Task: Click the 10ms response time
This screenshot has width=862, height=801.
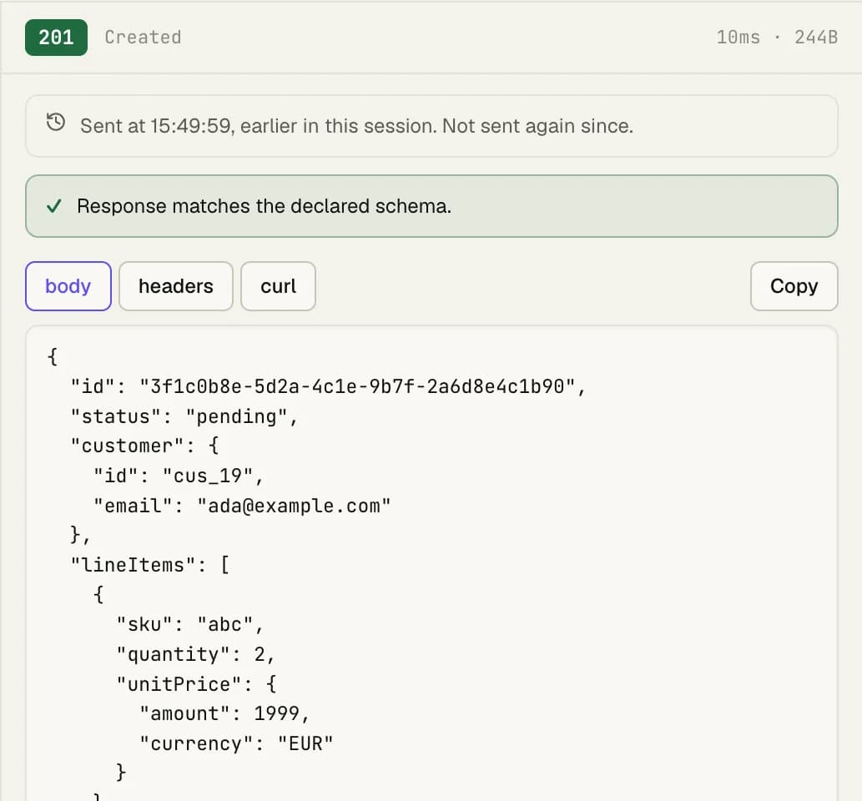Action: 738,38
